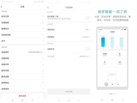Tap the recent apps icon under the 个性定制 screen

(x=59, y=100)
